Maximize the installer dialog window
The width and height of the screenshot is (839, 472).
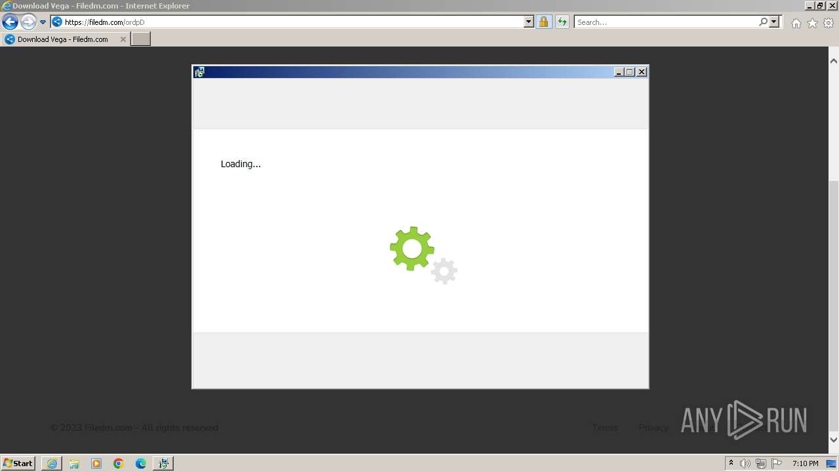point(630,72)
